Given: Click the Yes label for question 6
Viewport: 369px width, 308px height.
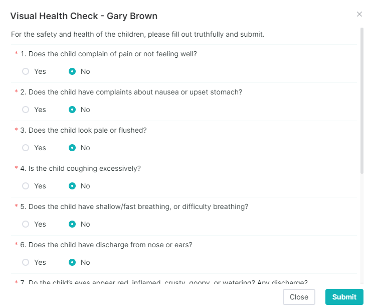Looking at the screenshot, I should tap(40, 262).
